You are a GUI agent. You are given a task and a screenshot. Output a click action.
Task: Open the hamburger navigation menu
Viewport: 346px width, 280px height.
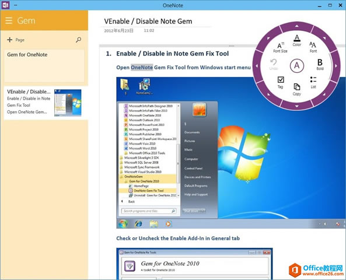coord(9,20)
